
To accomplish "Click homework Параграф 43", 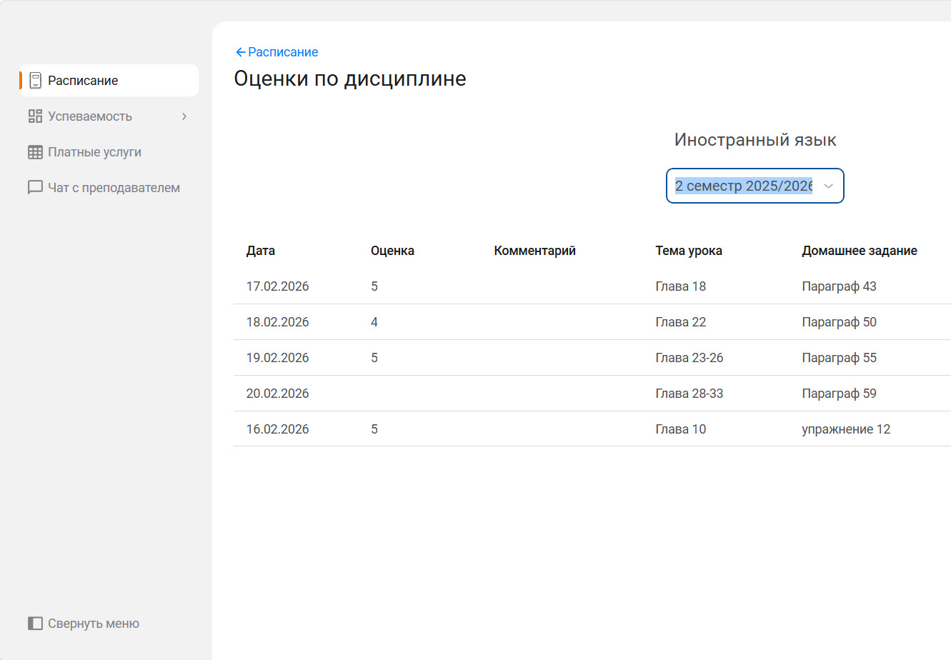I will click(839, 286).
